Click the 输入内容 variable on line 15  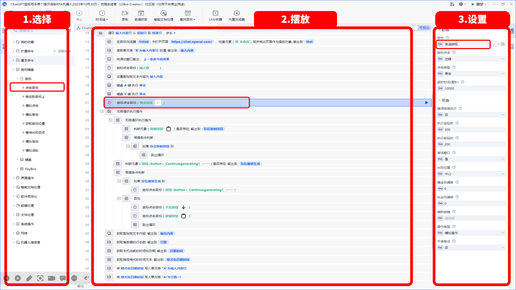[x=187, y=50]
